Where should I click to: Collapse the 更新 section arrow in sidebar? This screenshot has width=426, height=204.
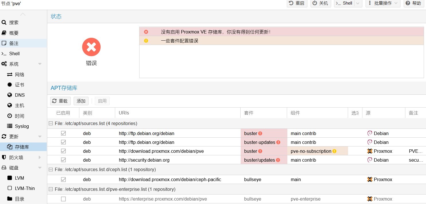tap(40, 136)
